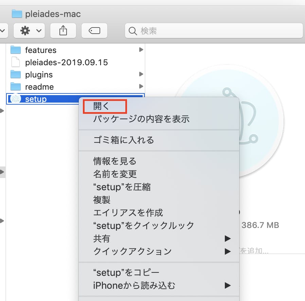
Task: Select the plugins folder icon
Action: 16,74
